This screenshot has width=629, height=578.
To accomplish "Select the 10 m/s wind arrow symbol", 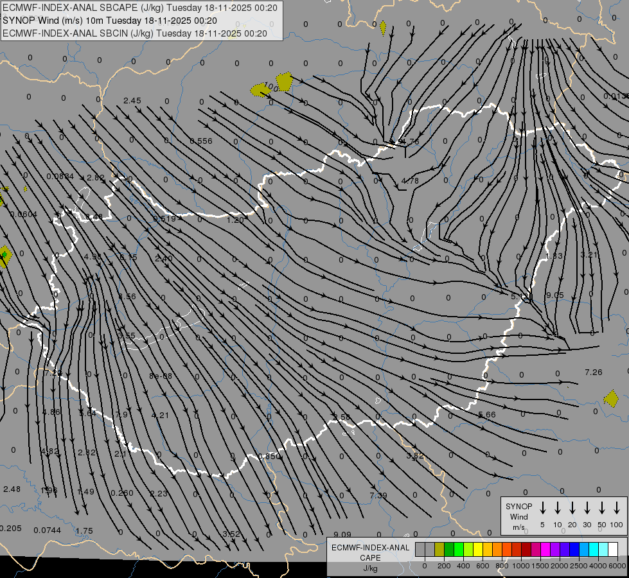I will click(x=558, y=508).
